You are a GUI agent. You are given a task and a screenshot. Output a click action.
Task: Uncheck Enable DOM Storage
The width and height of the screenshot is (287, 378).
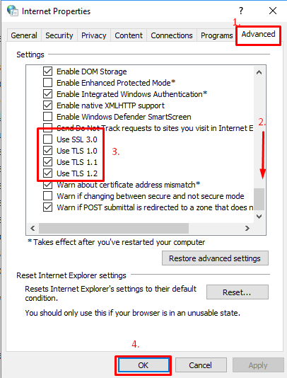(47, 71)
